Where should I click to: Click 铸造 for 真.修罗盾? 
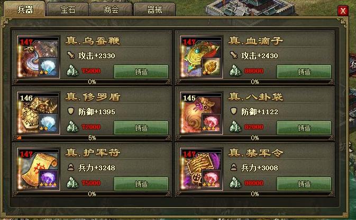point(141,128)
